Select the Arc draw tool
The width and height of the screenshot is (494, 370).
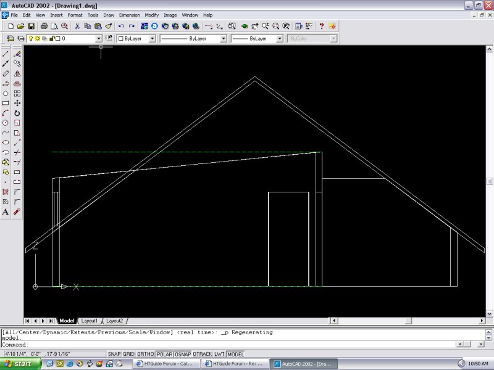point(6,113)
